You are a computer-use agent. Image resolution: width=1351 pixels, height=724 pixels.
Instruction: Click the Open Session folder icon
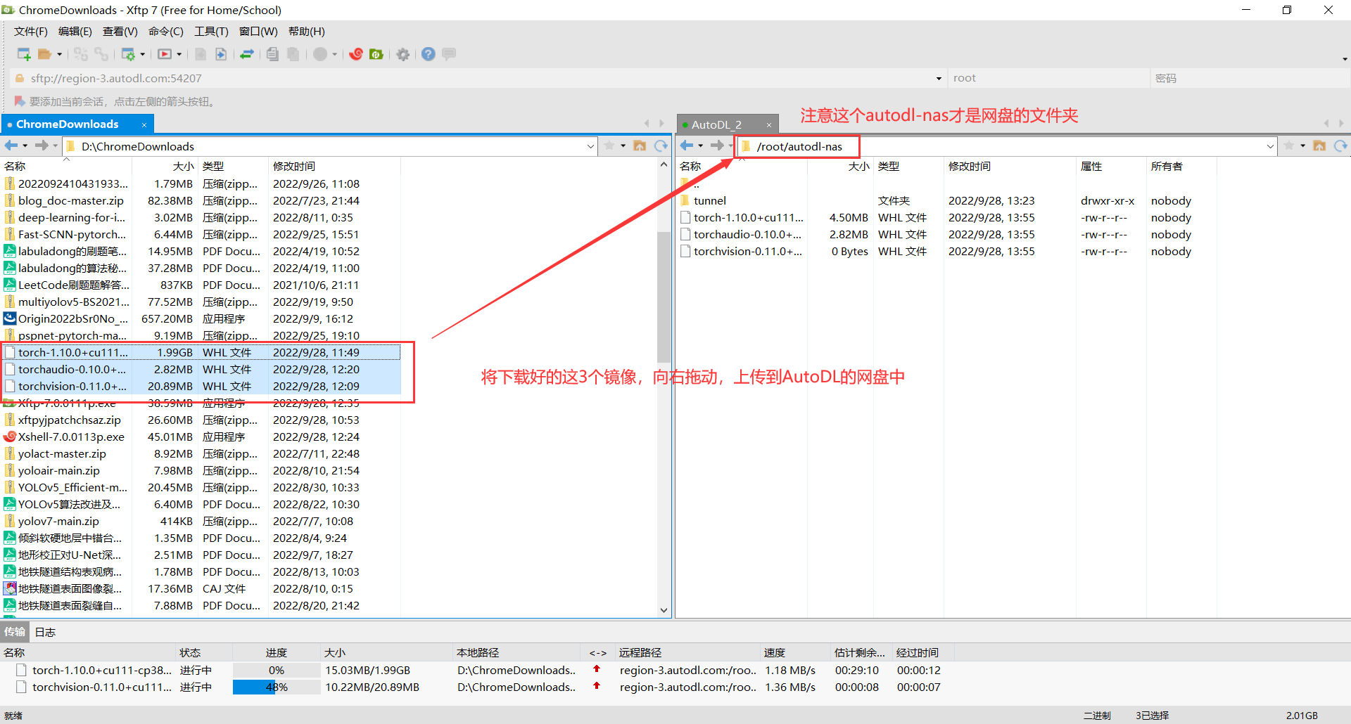tap(45, 54)
